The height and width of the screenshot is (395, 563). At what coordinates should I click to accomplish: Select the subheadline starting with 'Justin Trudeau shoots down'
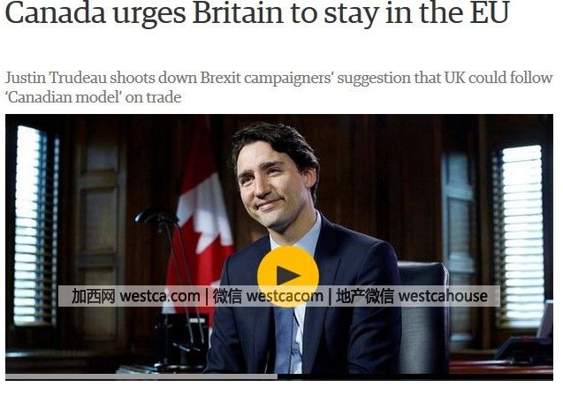pos(278,87)
